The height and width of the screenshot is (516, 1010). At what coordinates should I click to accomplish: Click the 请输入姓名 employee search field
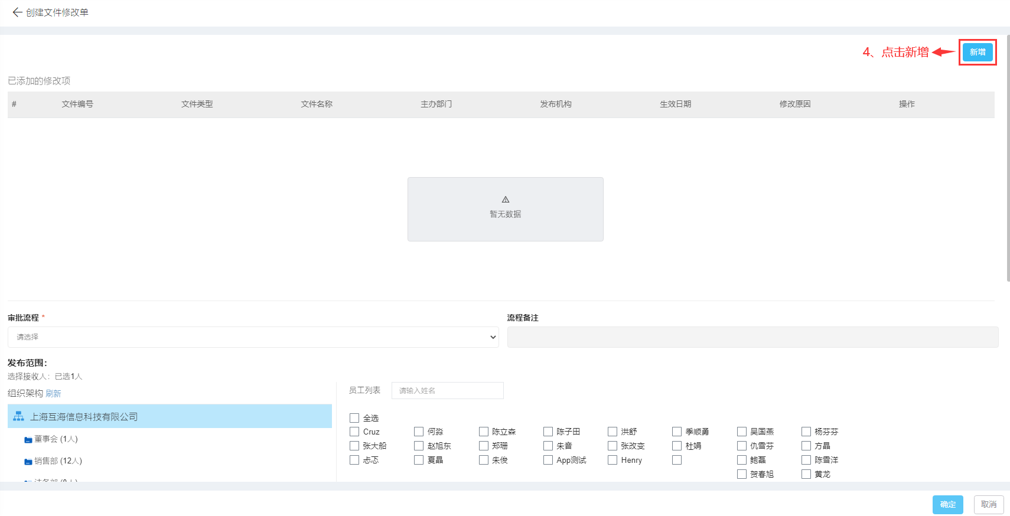(447, 390)
